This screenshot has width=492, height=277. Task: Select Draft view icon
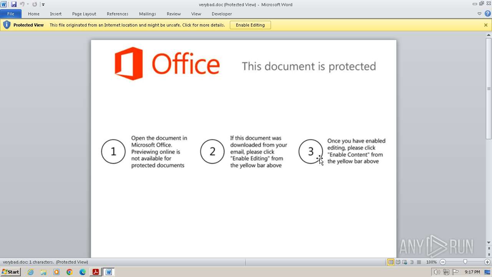[x=419, y=262]
